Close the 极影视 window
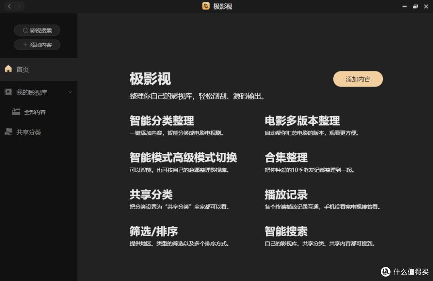433x281 pixels. (x=426, y=6)
